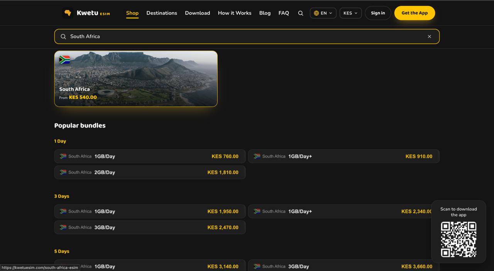Screen dimensions: 494x271
Task: Click the South Africa flag on destination card
Action: [x=64, y=59]
